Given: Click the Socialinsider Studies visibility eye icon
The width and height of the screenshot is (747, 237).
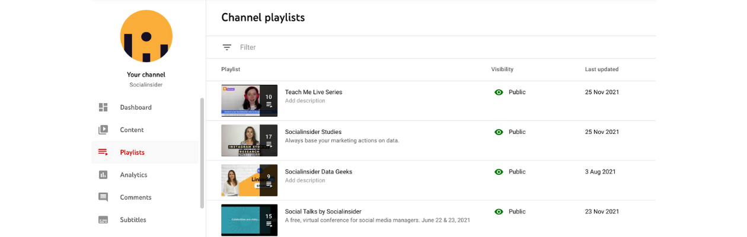Looking at the screenshot, I should (x=499, y=132).
